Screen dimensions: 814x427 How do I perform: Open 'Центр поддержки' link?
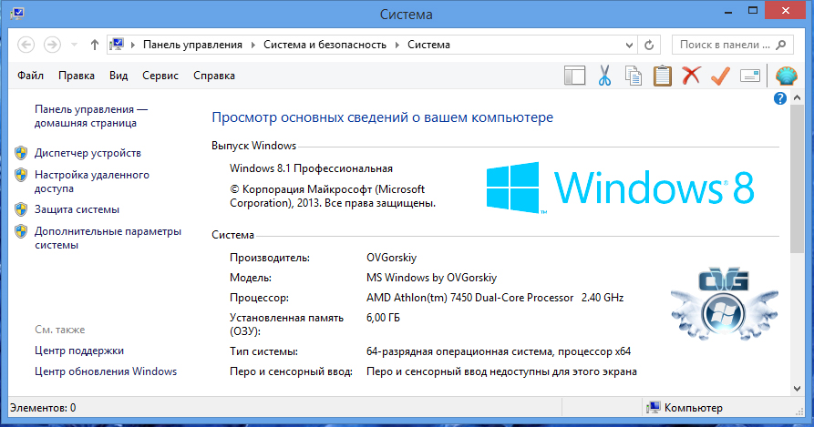(x=79, y=351)
